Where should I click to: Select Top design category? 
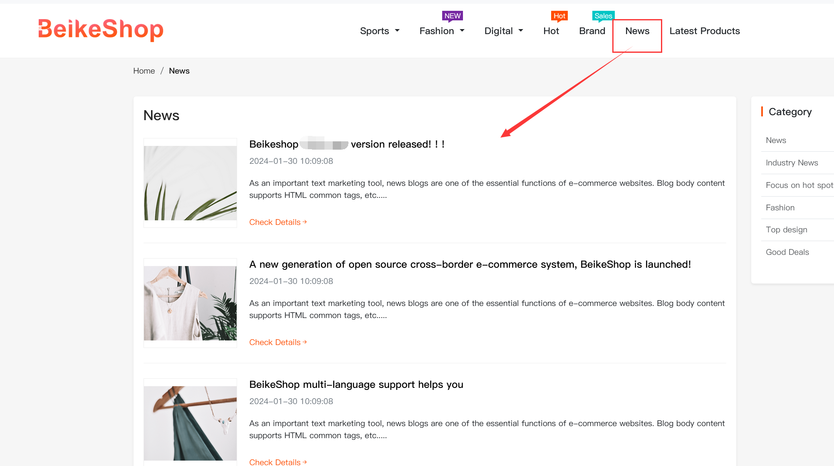pos(786,229)
